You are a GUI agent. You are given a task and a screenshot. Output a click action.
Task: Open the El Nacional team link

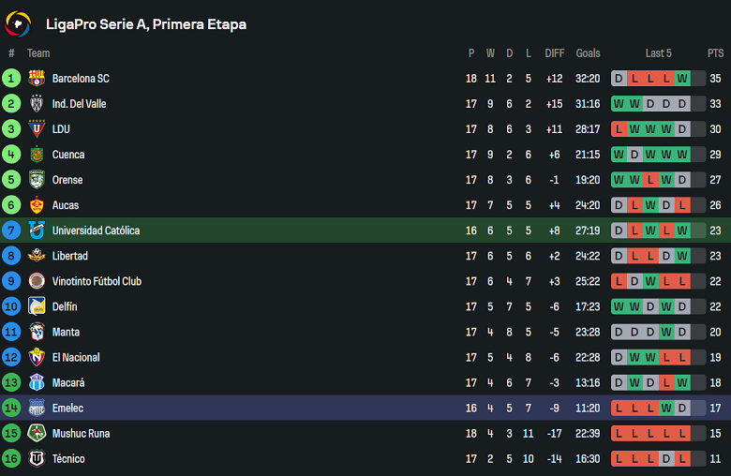pos(76,357)
